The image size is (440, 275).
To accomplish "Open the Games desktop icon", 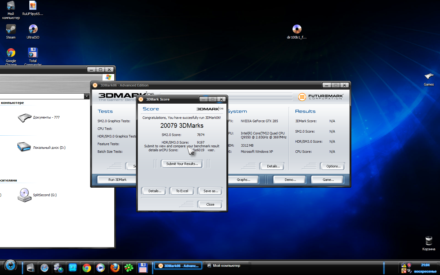I will [x=429, y=79].
